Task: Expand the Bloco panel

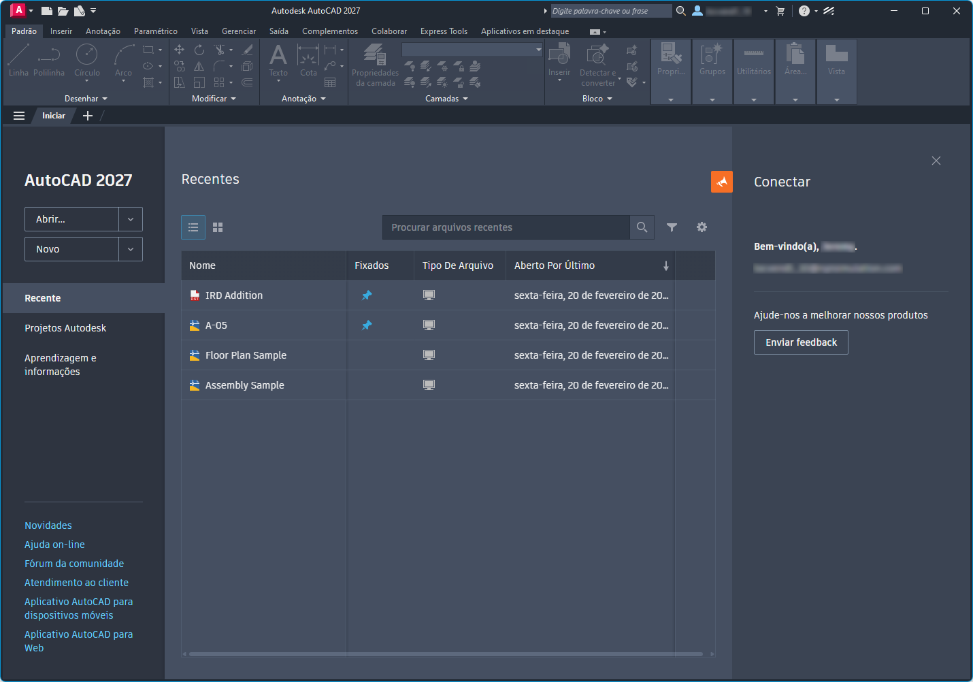Action: click(x=597, y=99)
